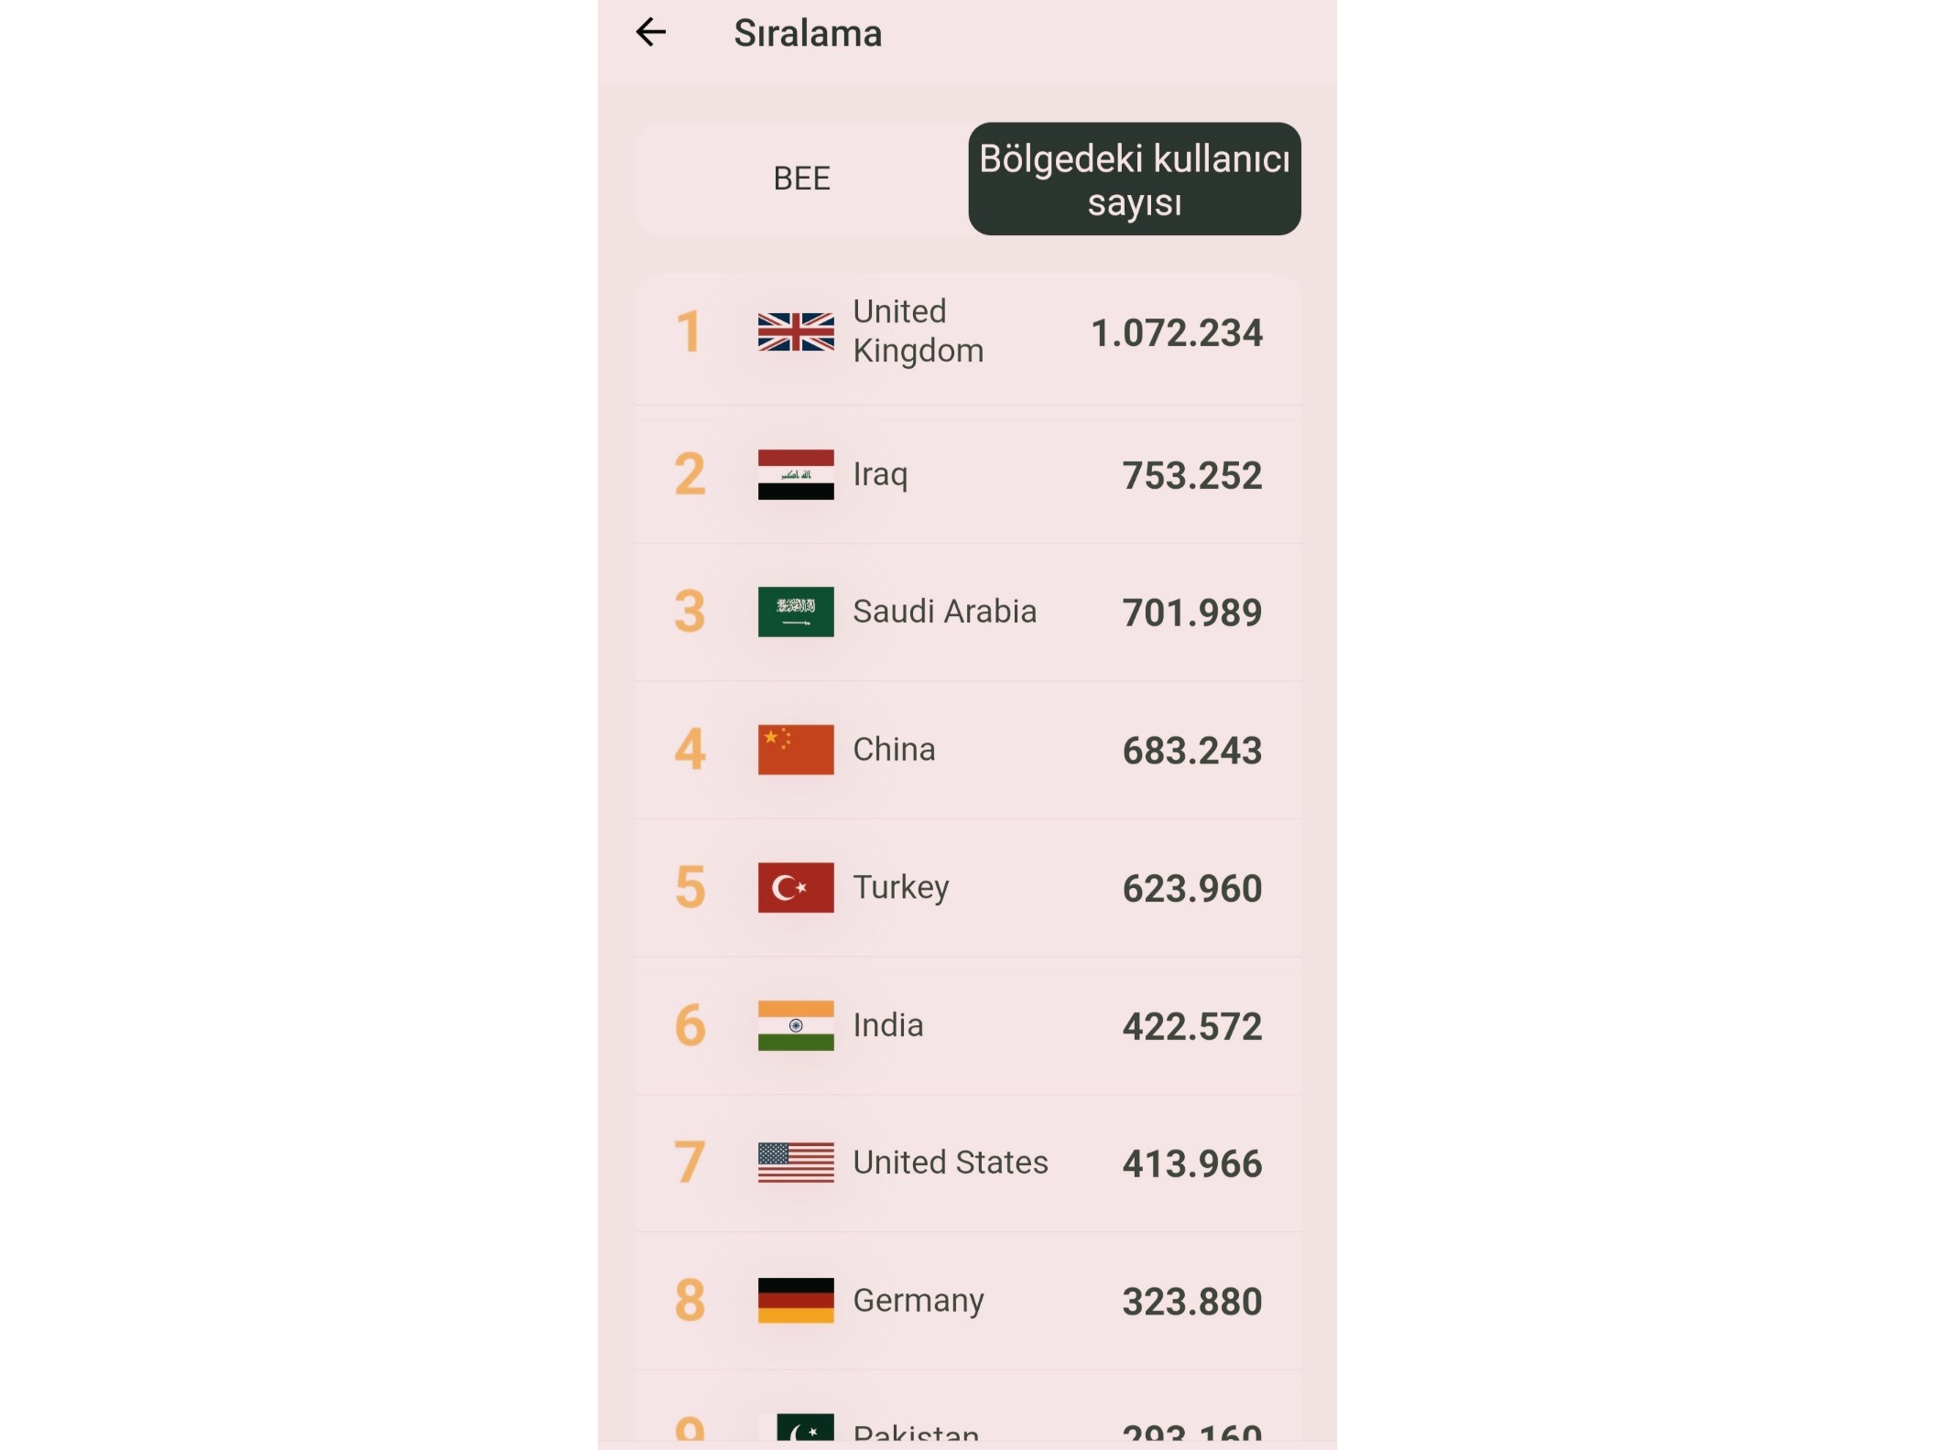Select the India country label
Viewport: 1935px width, 1450px height.
coord(887,1025)
